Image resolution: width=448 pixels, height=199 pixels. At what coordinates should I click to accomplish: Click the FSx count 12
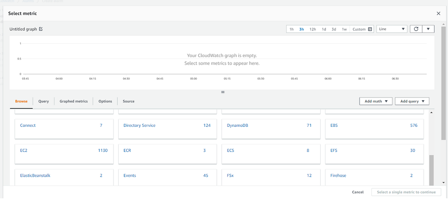tap(309, 175)
